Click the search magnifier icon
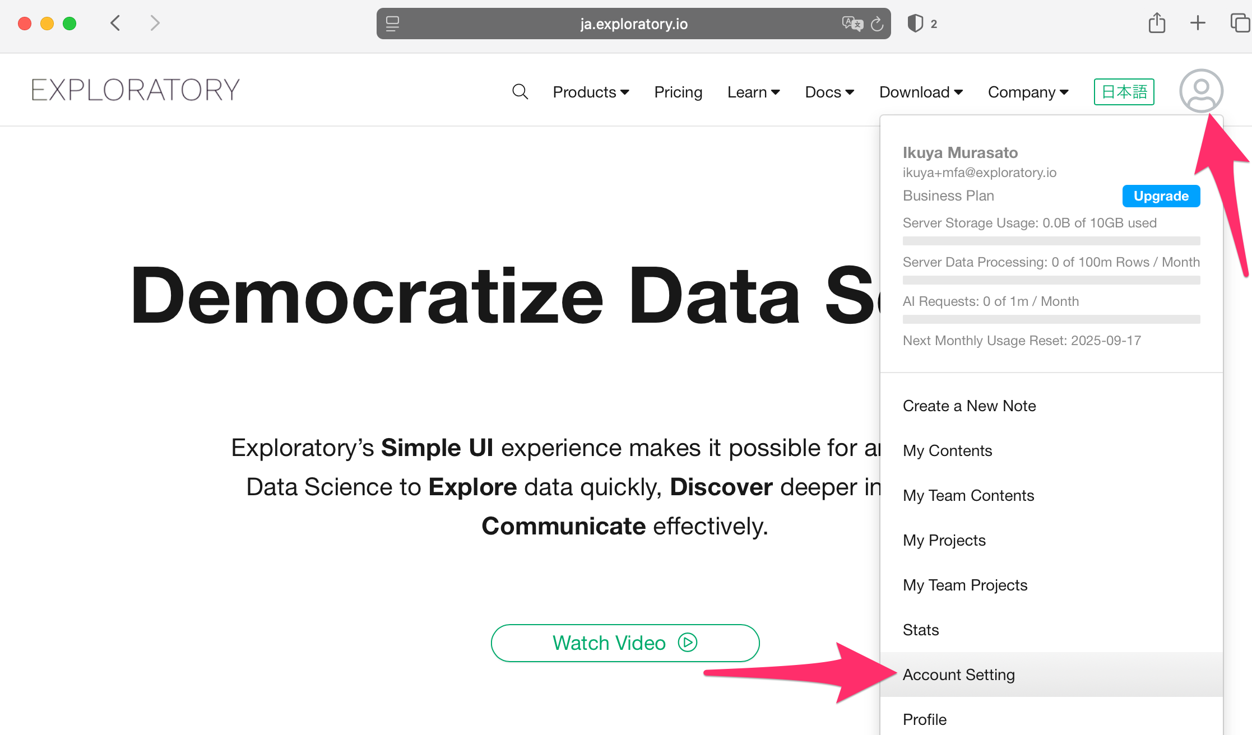The height and width of the screenshot is (735, 1252). pos(520,92)
